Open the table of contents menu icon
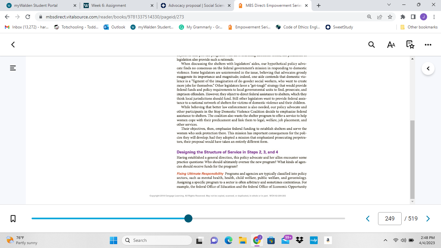 click(x=13, y=68)
